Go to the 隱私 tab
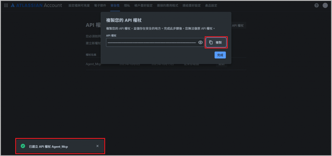332x156 pixels. pyautogui.click(x=127, y=5)
